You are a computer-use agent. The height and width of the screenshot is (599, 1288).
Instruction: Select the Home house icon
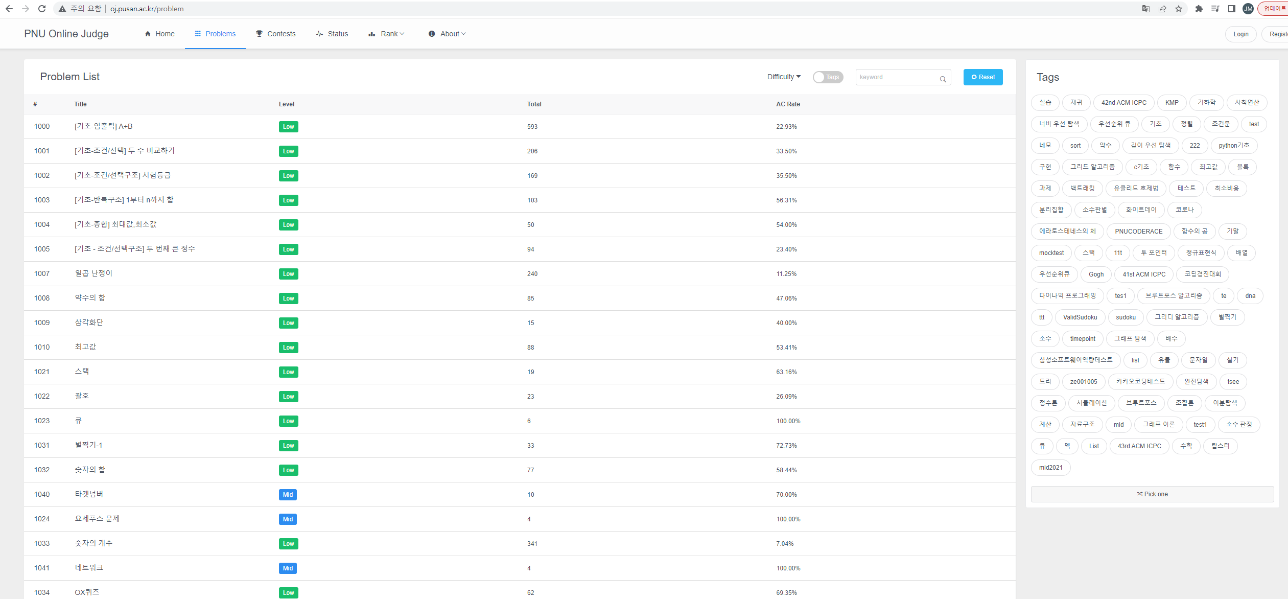point(147,33)
